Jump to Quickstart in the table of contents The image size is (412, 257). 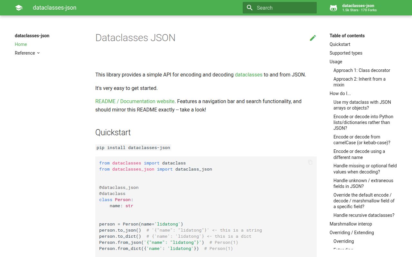(x=340, y=44)
